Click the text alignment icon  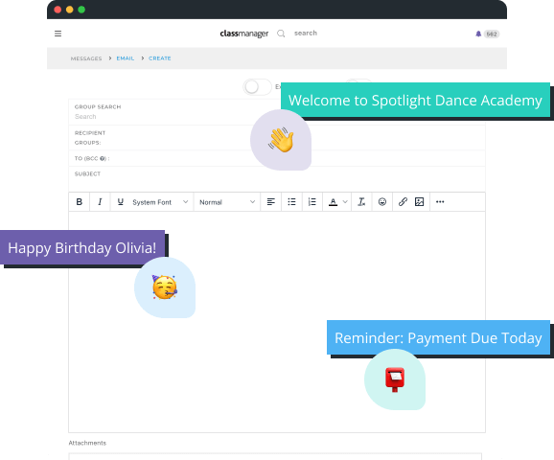pos(271,202)
